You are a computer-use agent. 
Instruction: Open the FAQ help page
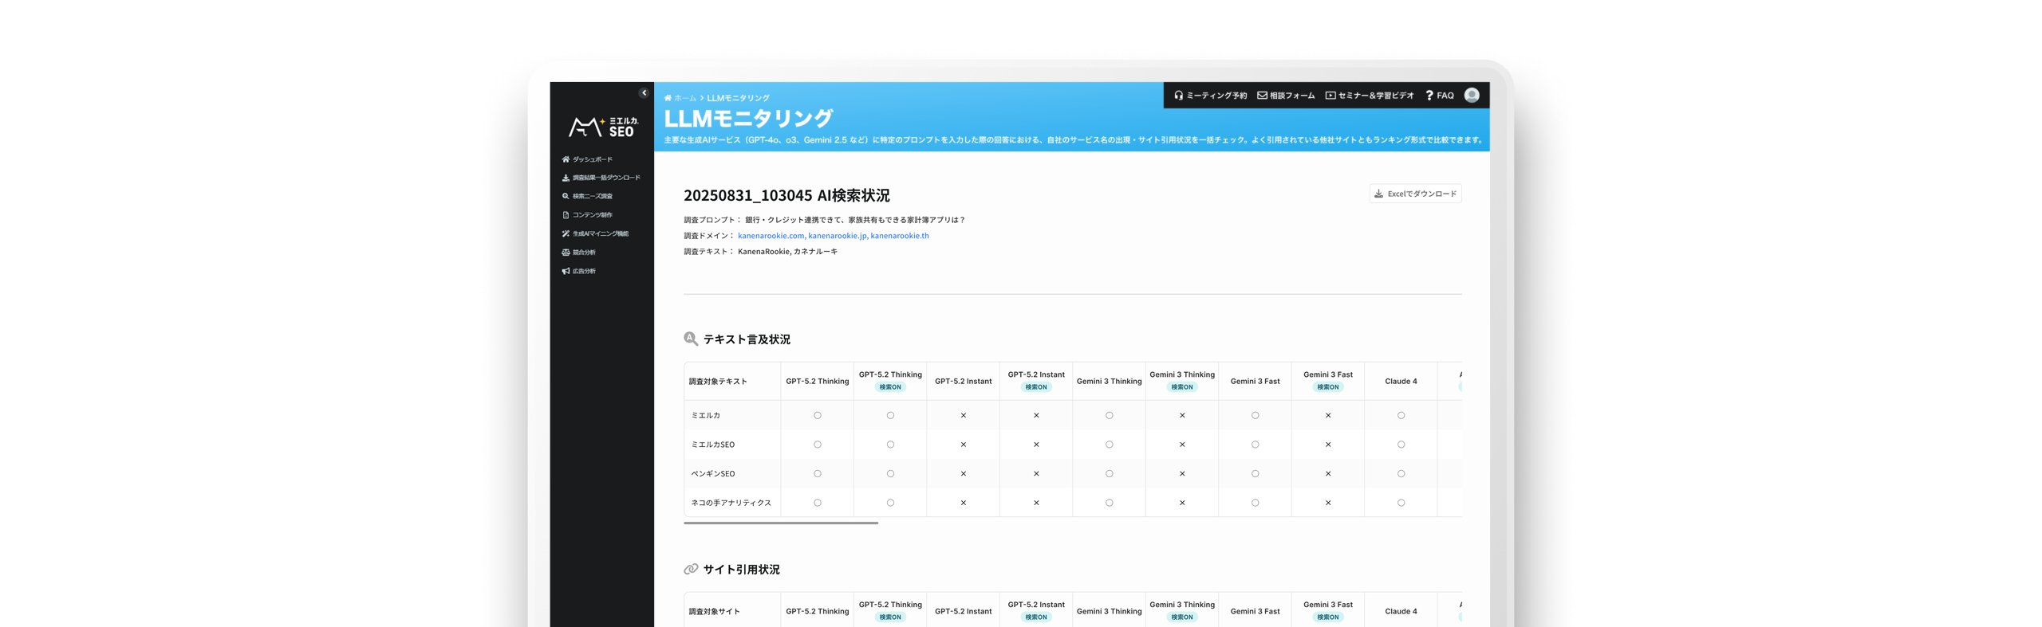[1440, 96]
